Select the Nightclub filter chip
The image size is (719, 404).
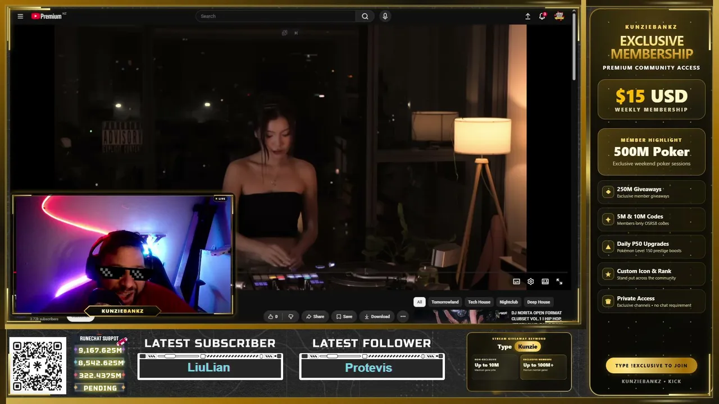[x=509, y=302]
